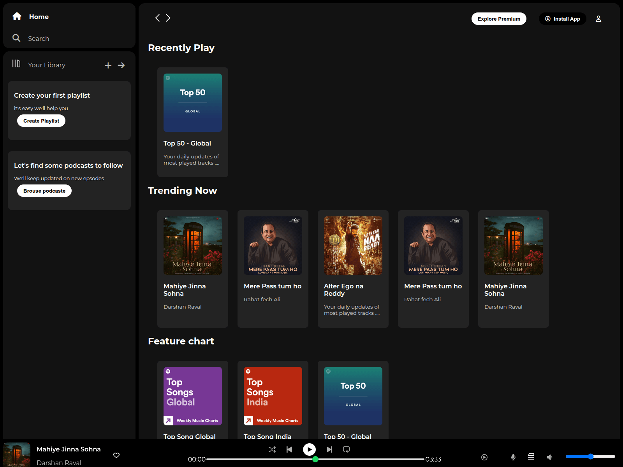
Task: Click the now-playing album art thumbnail
Action: (x=17, y=455)
